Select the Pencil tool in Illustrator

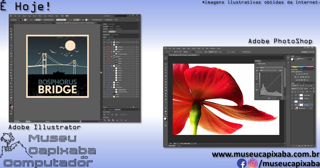pyautogui.click(x=11, y=51)
